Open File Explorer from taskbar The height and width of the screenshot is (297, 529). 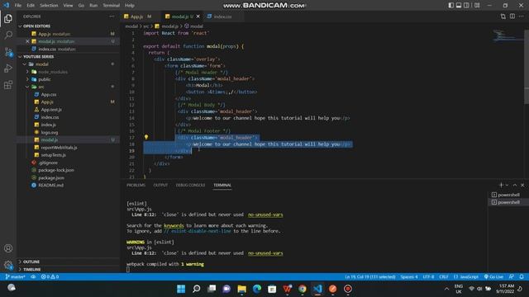242,289
